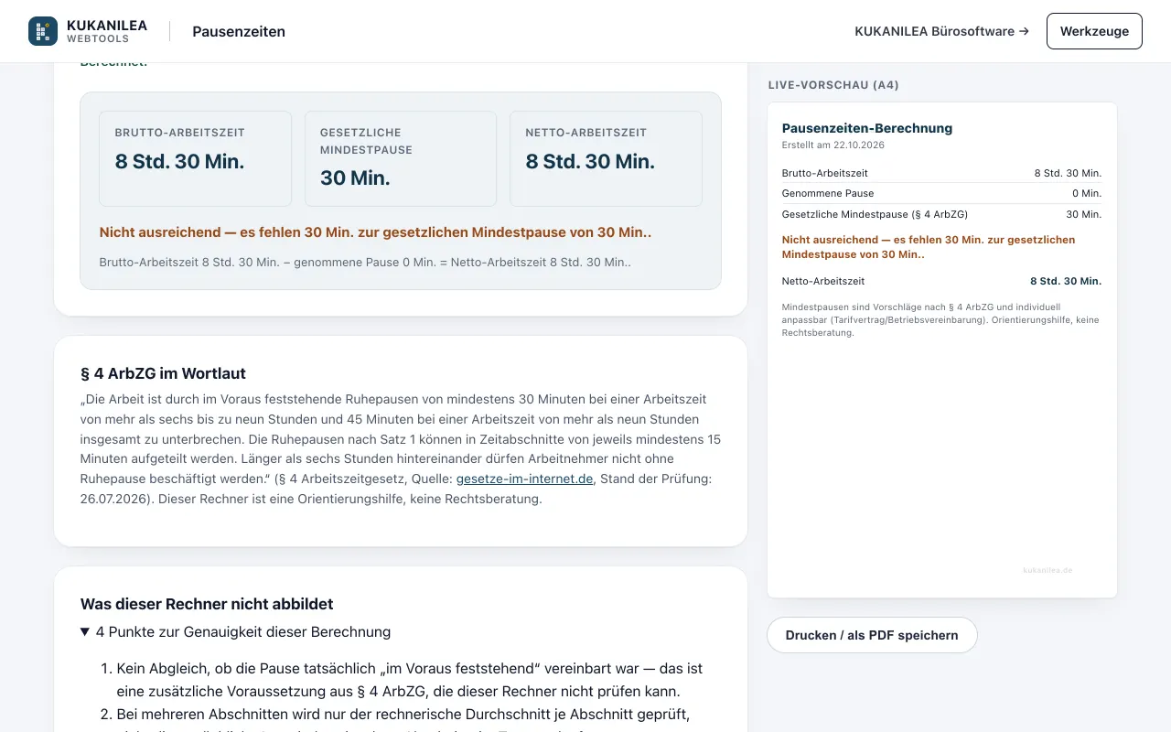The width and height of the screenshot is (1171, 732).
Task: Click the KUKANILEA WEBTOOLS brand text
Action: coord(107,31)
